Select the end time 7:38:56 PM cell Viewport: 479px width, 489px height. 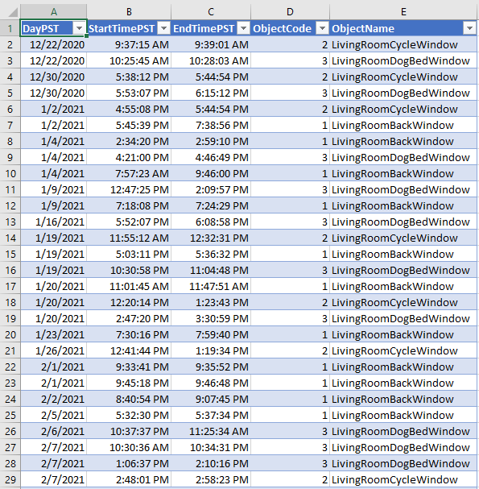coord(211,125)
